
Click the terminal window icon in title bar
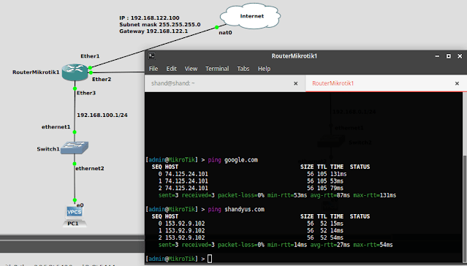click(x=151, y=56)
